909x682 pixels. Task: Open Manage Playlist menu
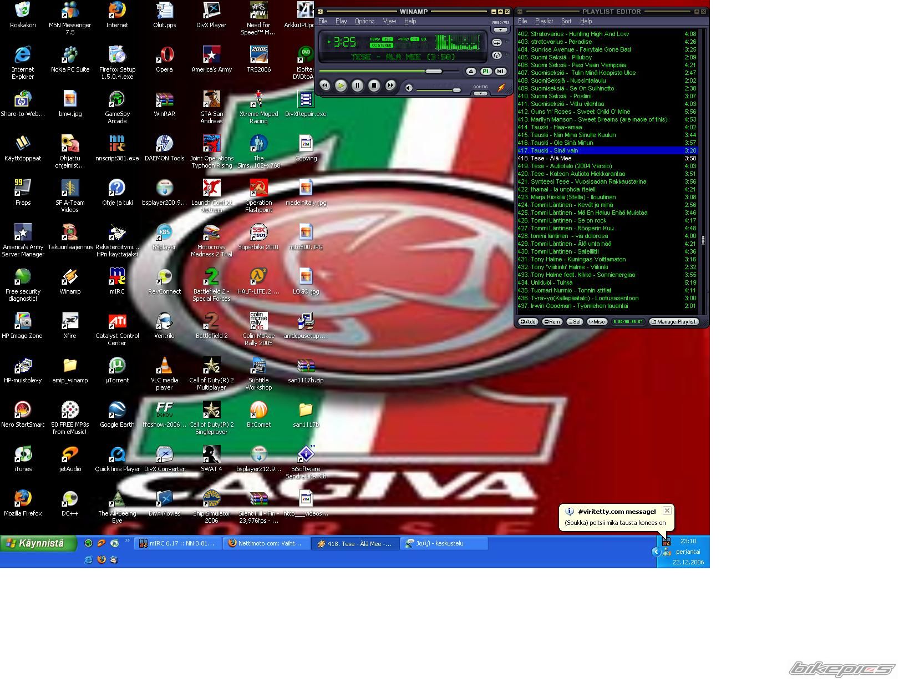[674, 322]
